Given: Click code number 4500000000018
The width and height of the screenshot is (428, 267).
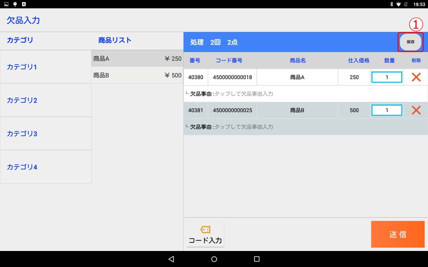Looking at the screenshot, I should 232,77.
